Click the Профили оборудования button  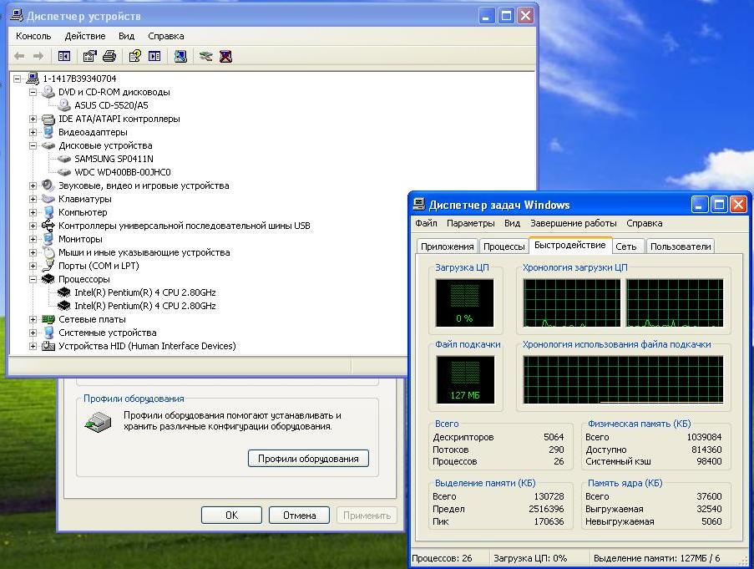(x=308, y=459)
